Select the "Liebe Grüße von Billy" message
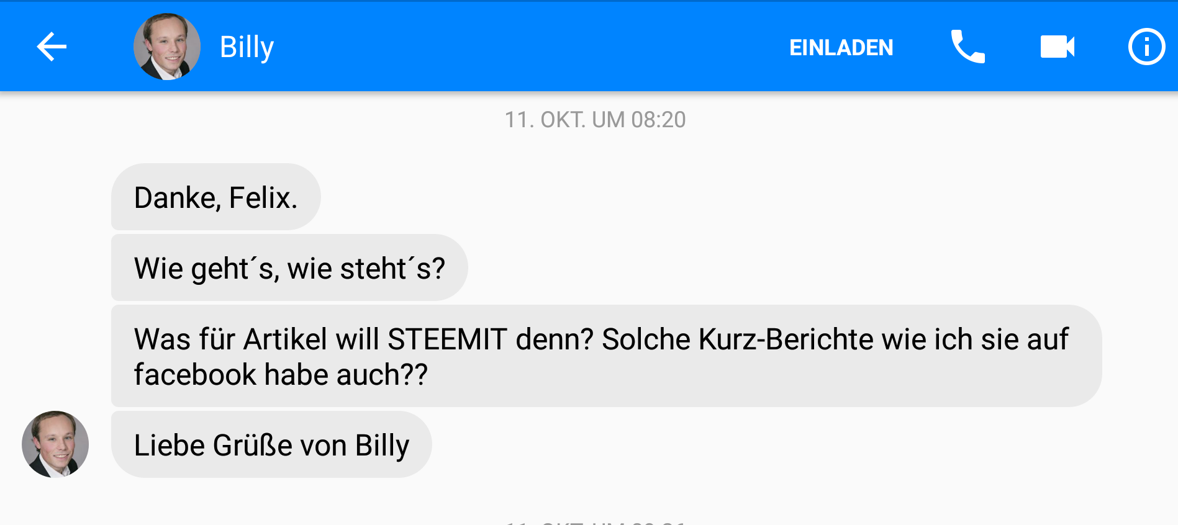This screenshot has width=1178, height=525. coord(271,445)
